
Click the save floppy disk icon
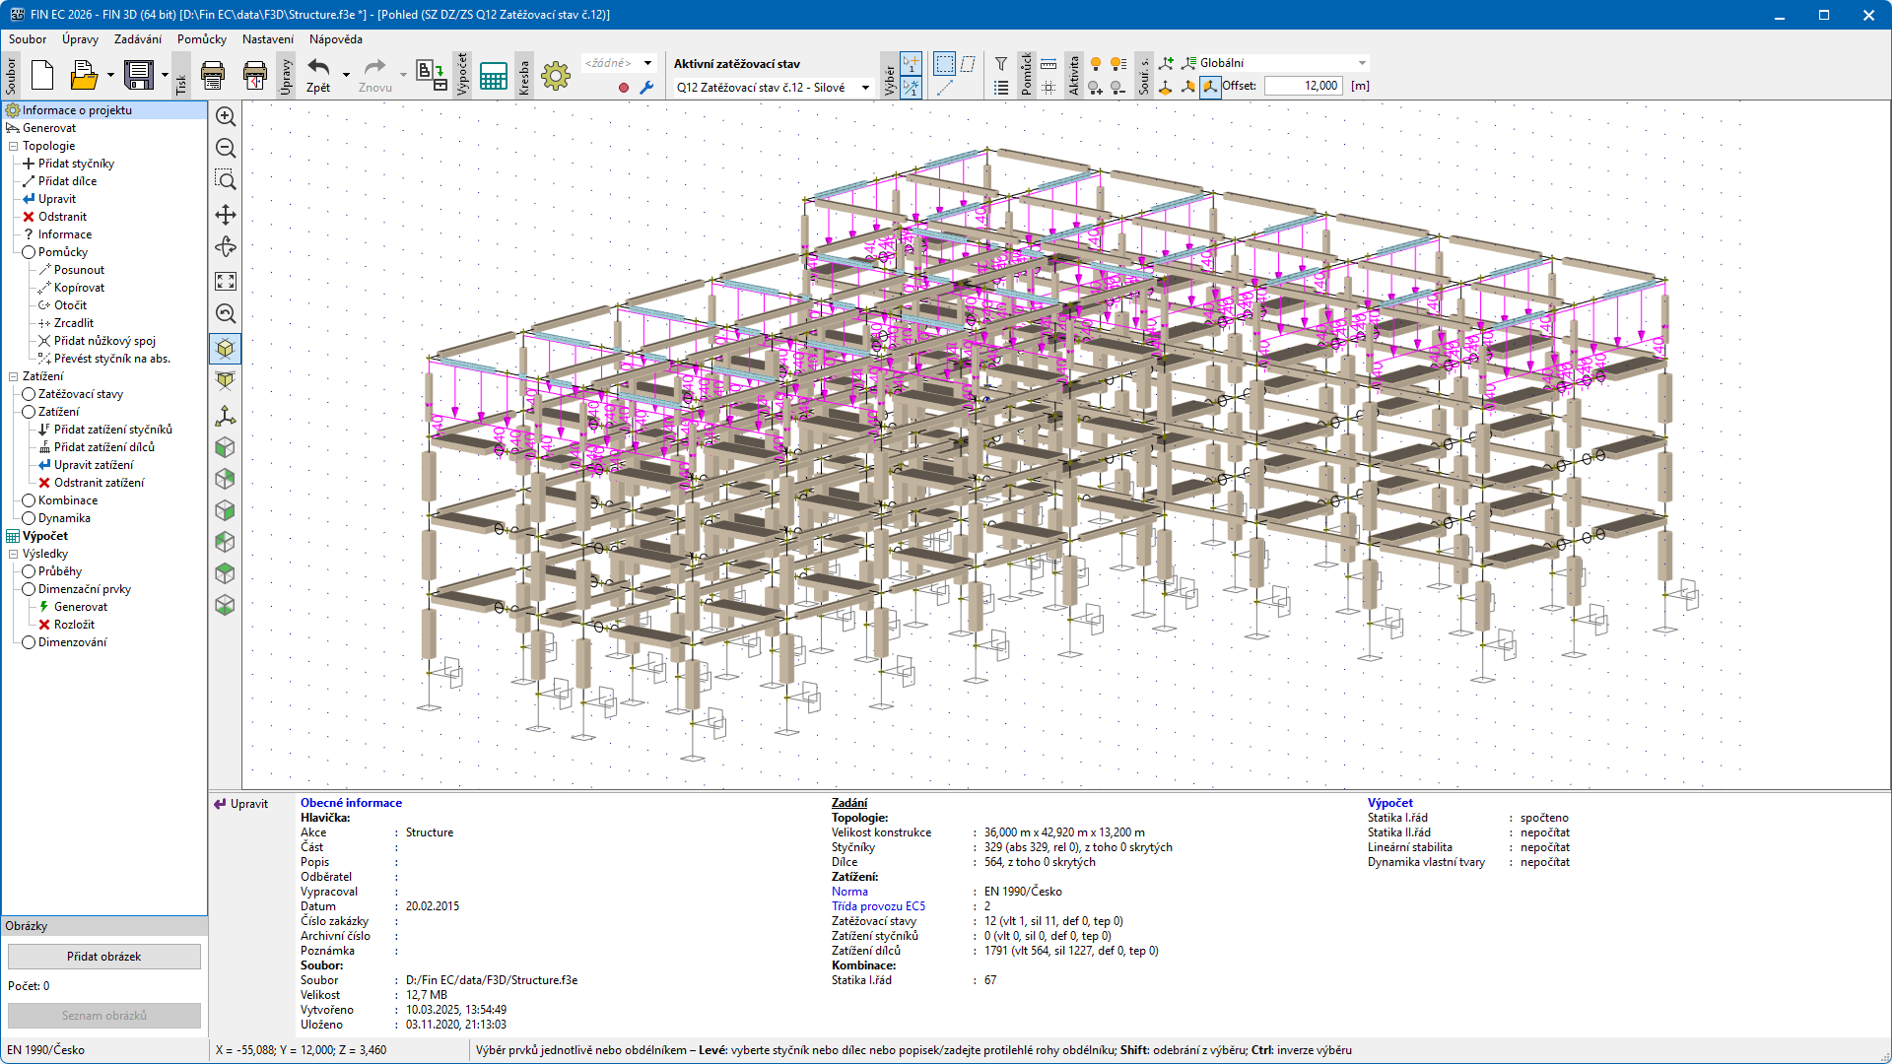pos(139,76)
